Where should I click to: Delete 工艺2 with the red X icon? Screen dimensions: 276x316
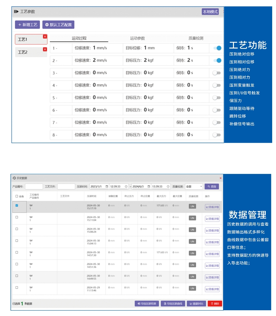pyautogui.click(x=45, y=49)
